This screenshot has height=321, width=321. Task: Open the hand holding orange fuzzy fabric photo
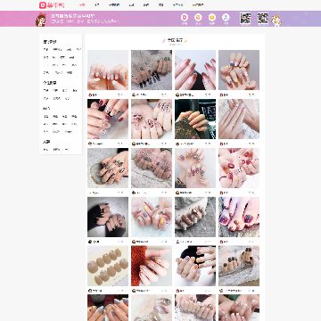point(152,266)
